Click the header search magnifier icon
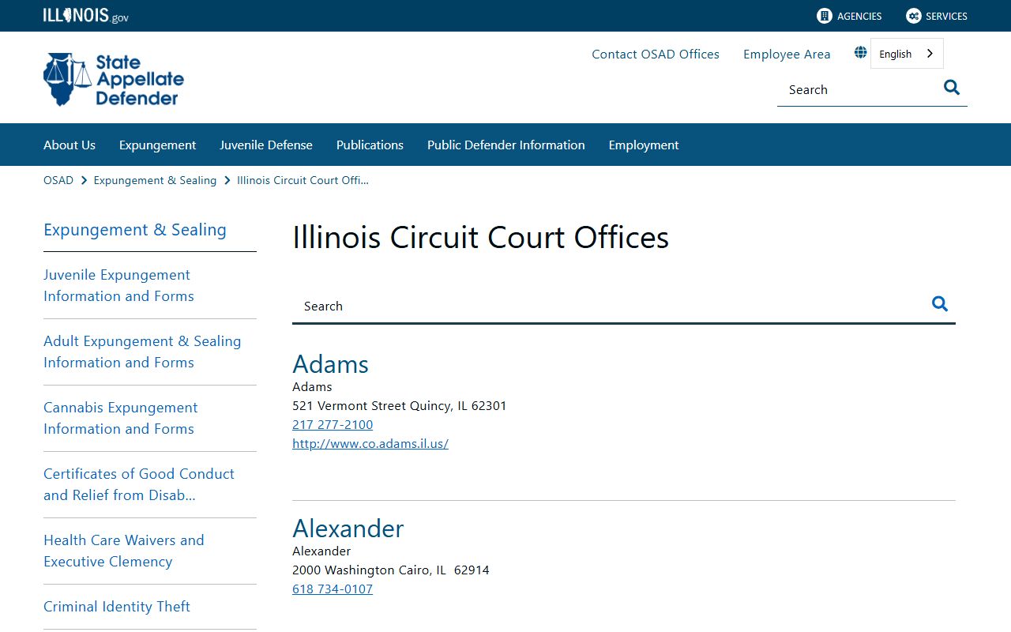1011x632 pixels. (952, 88)
